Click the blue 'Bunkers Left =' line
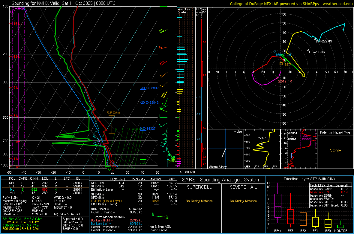The image size is (354, 234). (116, 224)
